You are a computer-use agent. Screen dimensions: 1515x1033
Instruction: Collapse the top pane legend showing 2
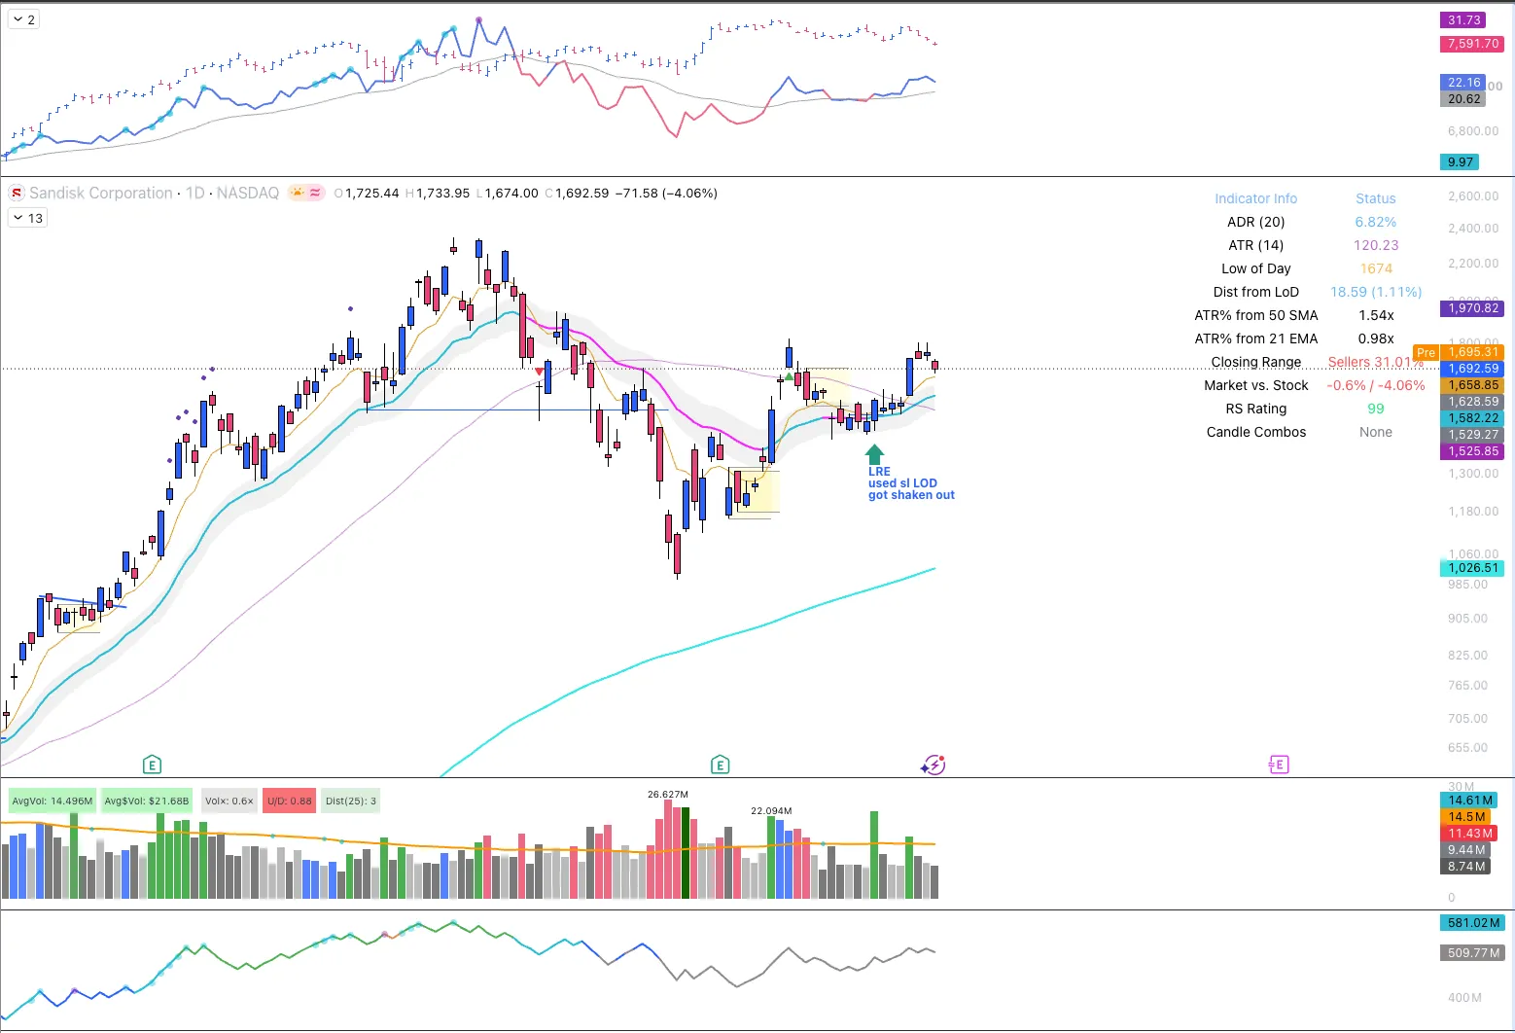(x=23, y=19)
